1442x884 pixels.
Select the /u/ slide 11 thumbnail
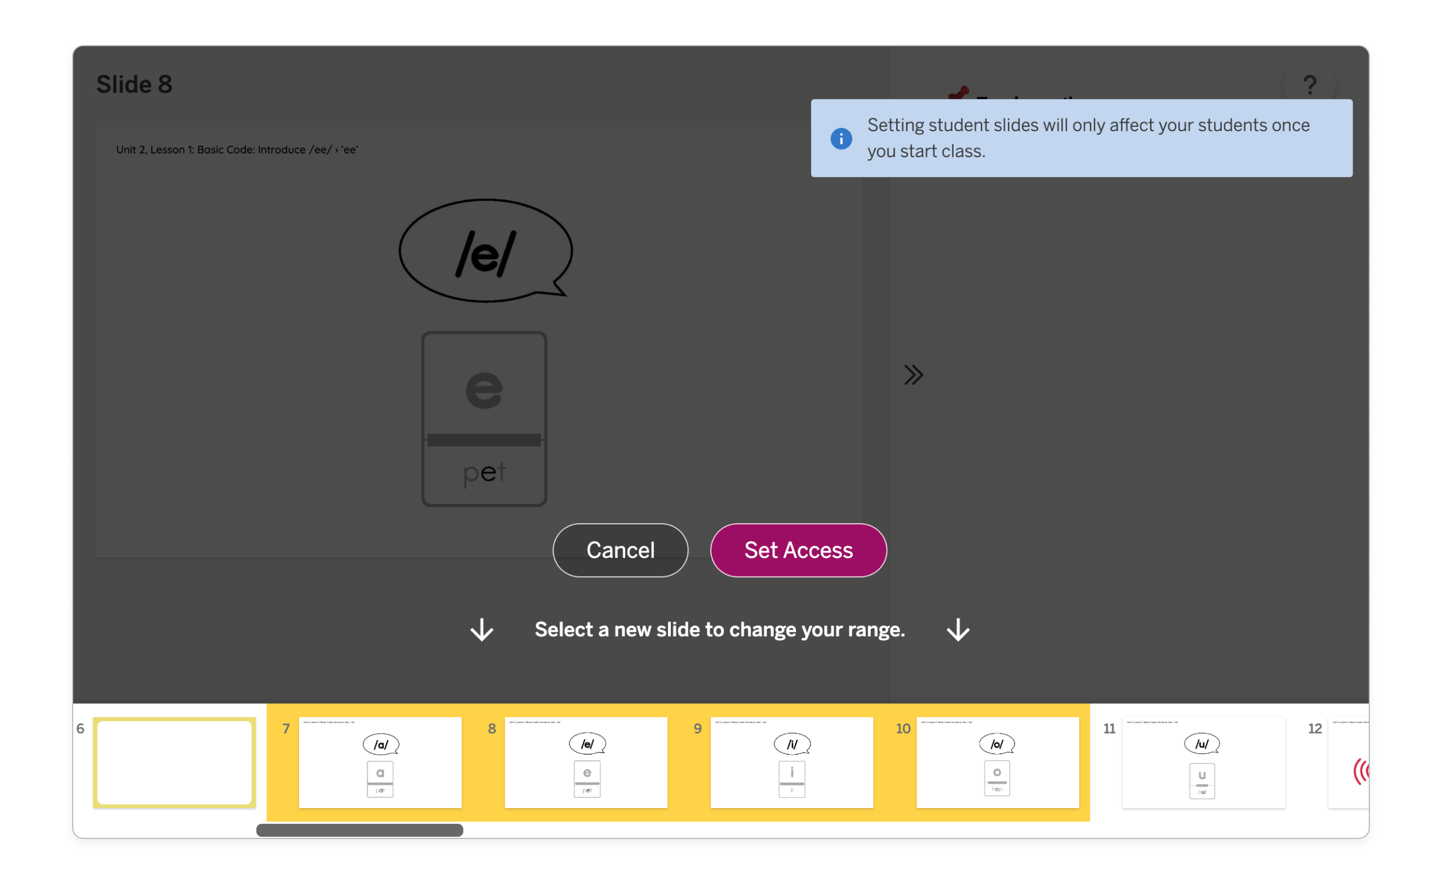click(1203, 762)
